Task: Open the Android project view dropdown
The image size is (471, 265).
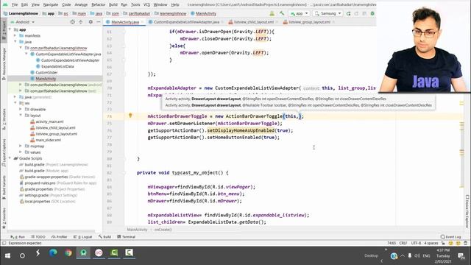Action: [x=23, y=22]
